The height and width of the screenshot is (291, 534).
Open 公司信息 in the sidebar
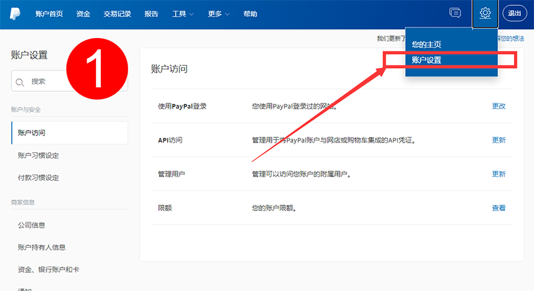(31, 225)
